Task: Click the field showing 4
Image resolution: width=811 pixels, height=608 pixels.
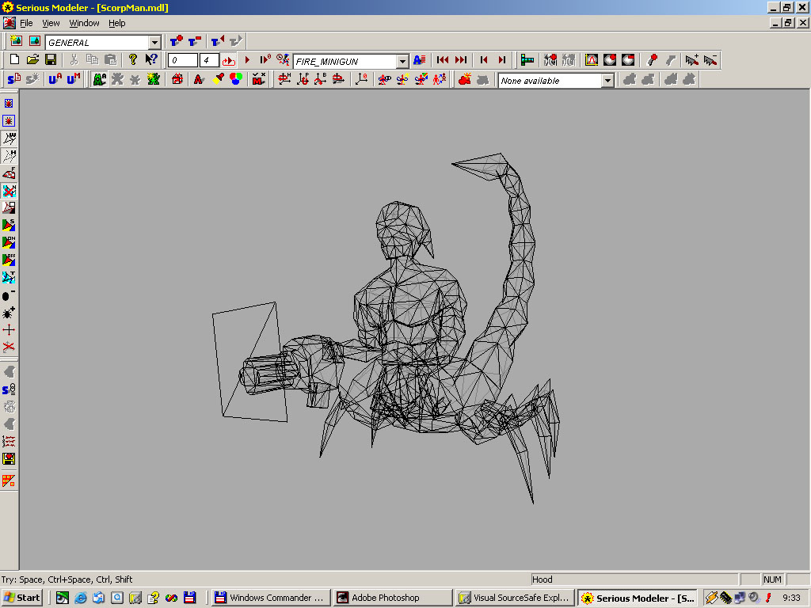Action: [209, 60]
